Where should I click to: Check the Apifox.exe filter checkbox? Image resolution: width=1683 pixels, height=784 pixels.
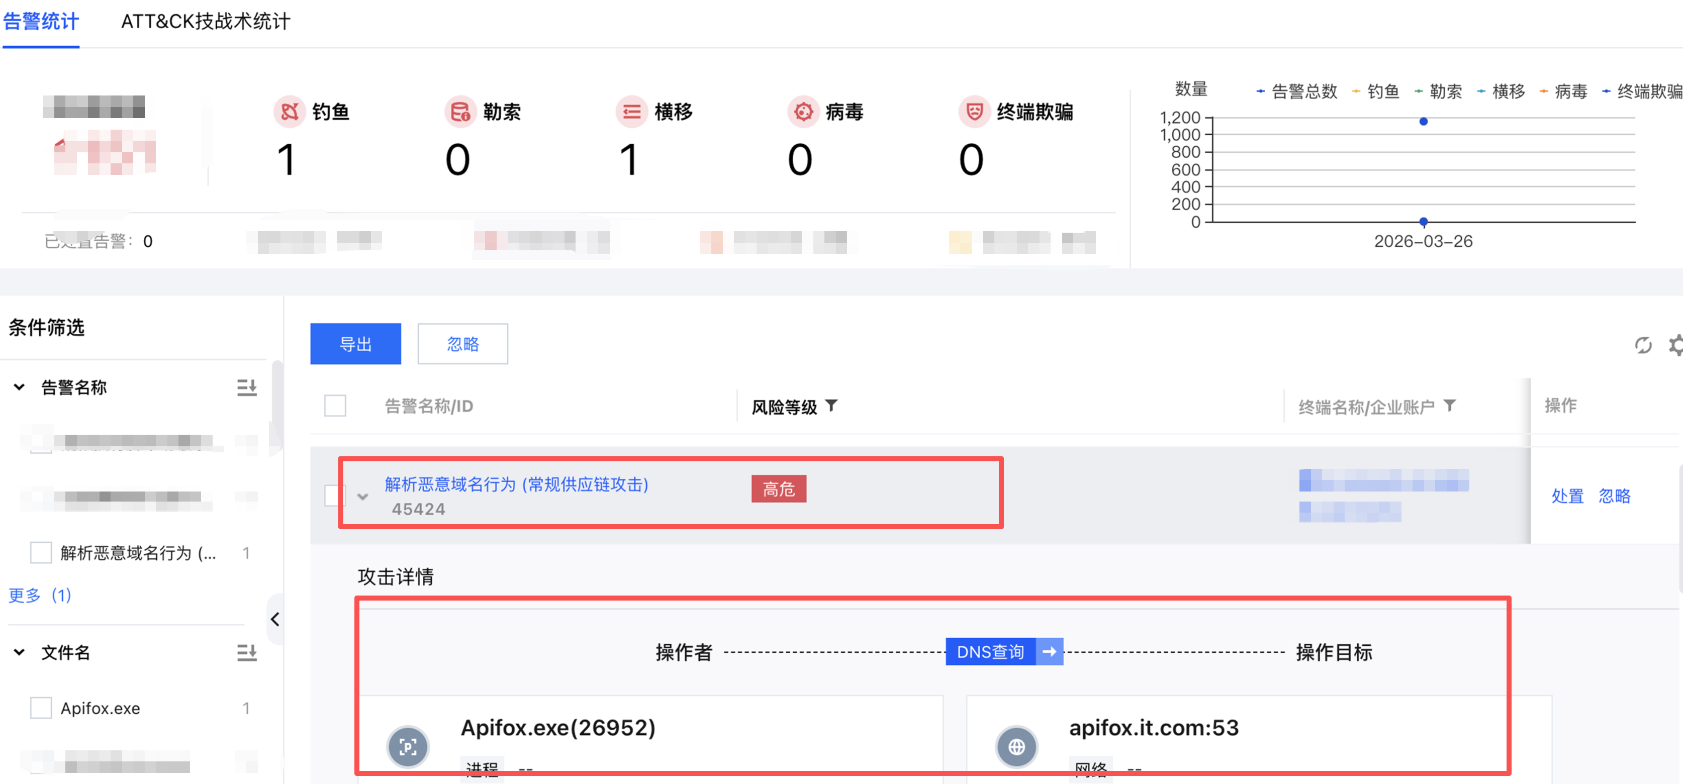pyautogui.click(x=41, y=708)
